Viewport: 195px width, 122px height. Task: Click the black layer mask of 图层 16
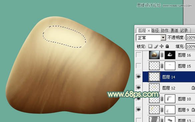click(170, 55)
